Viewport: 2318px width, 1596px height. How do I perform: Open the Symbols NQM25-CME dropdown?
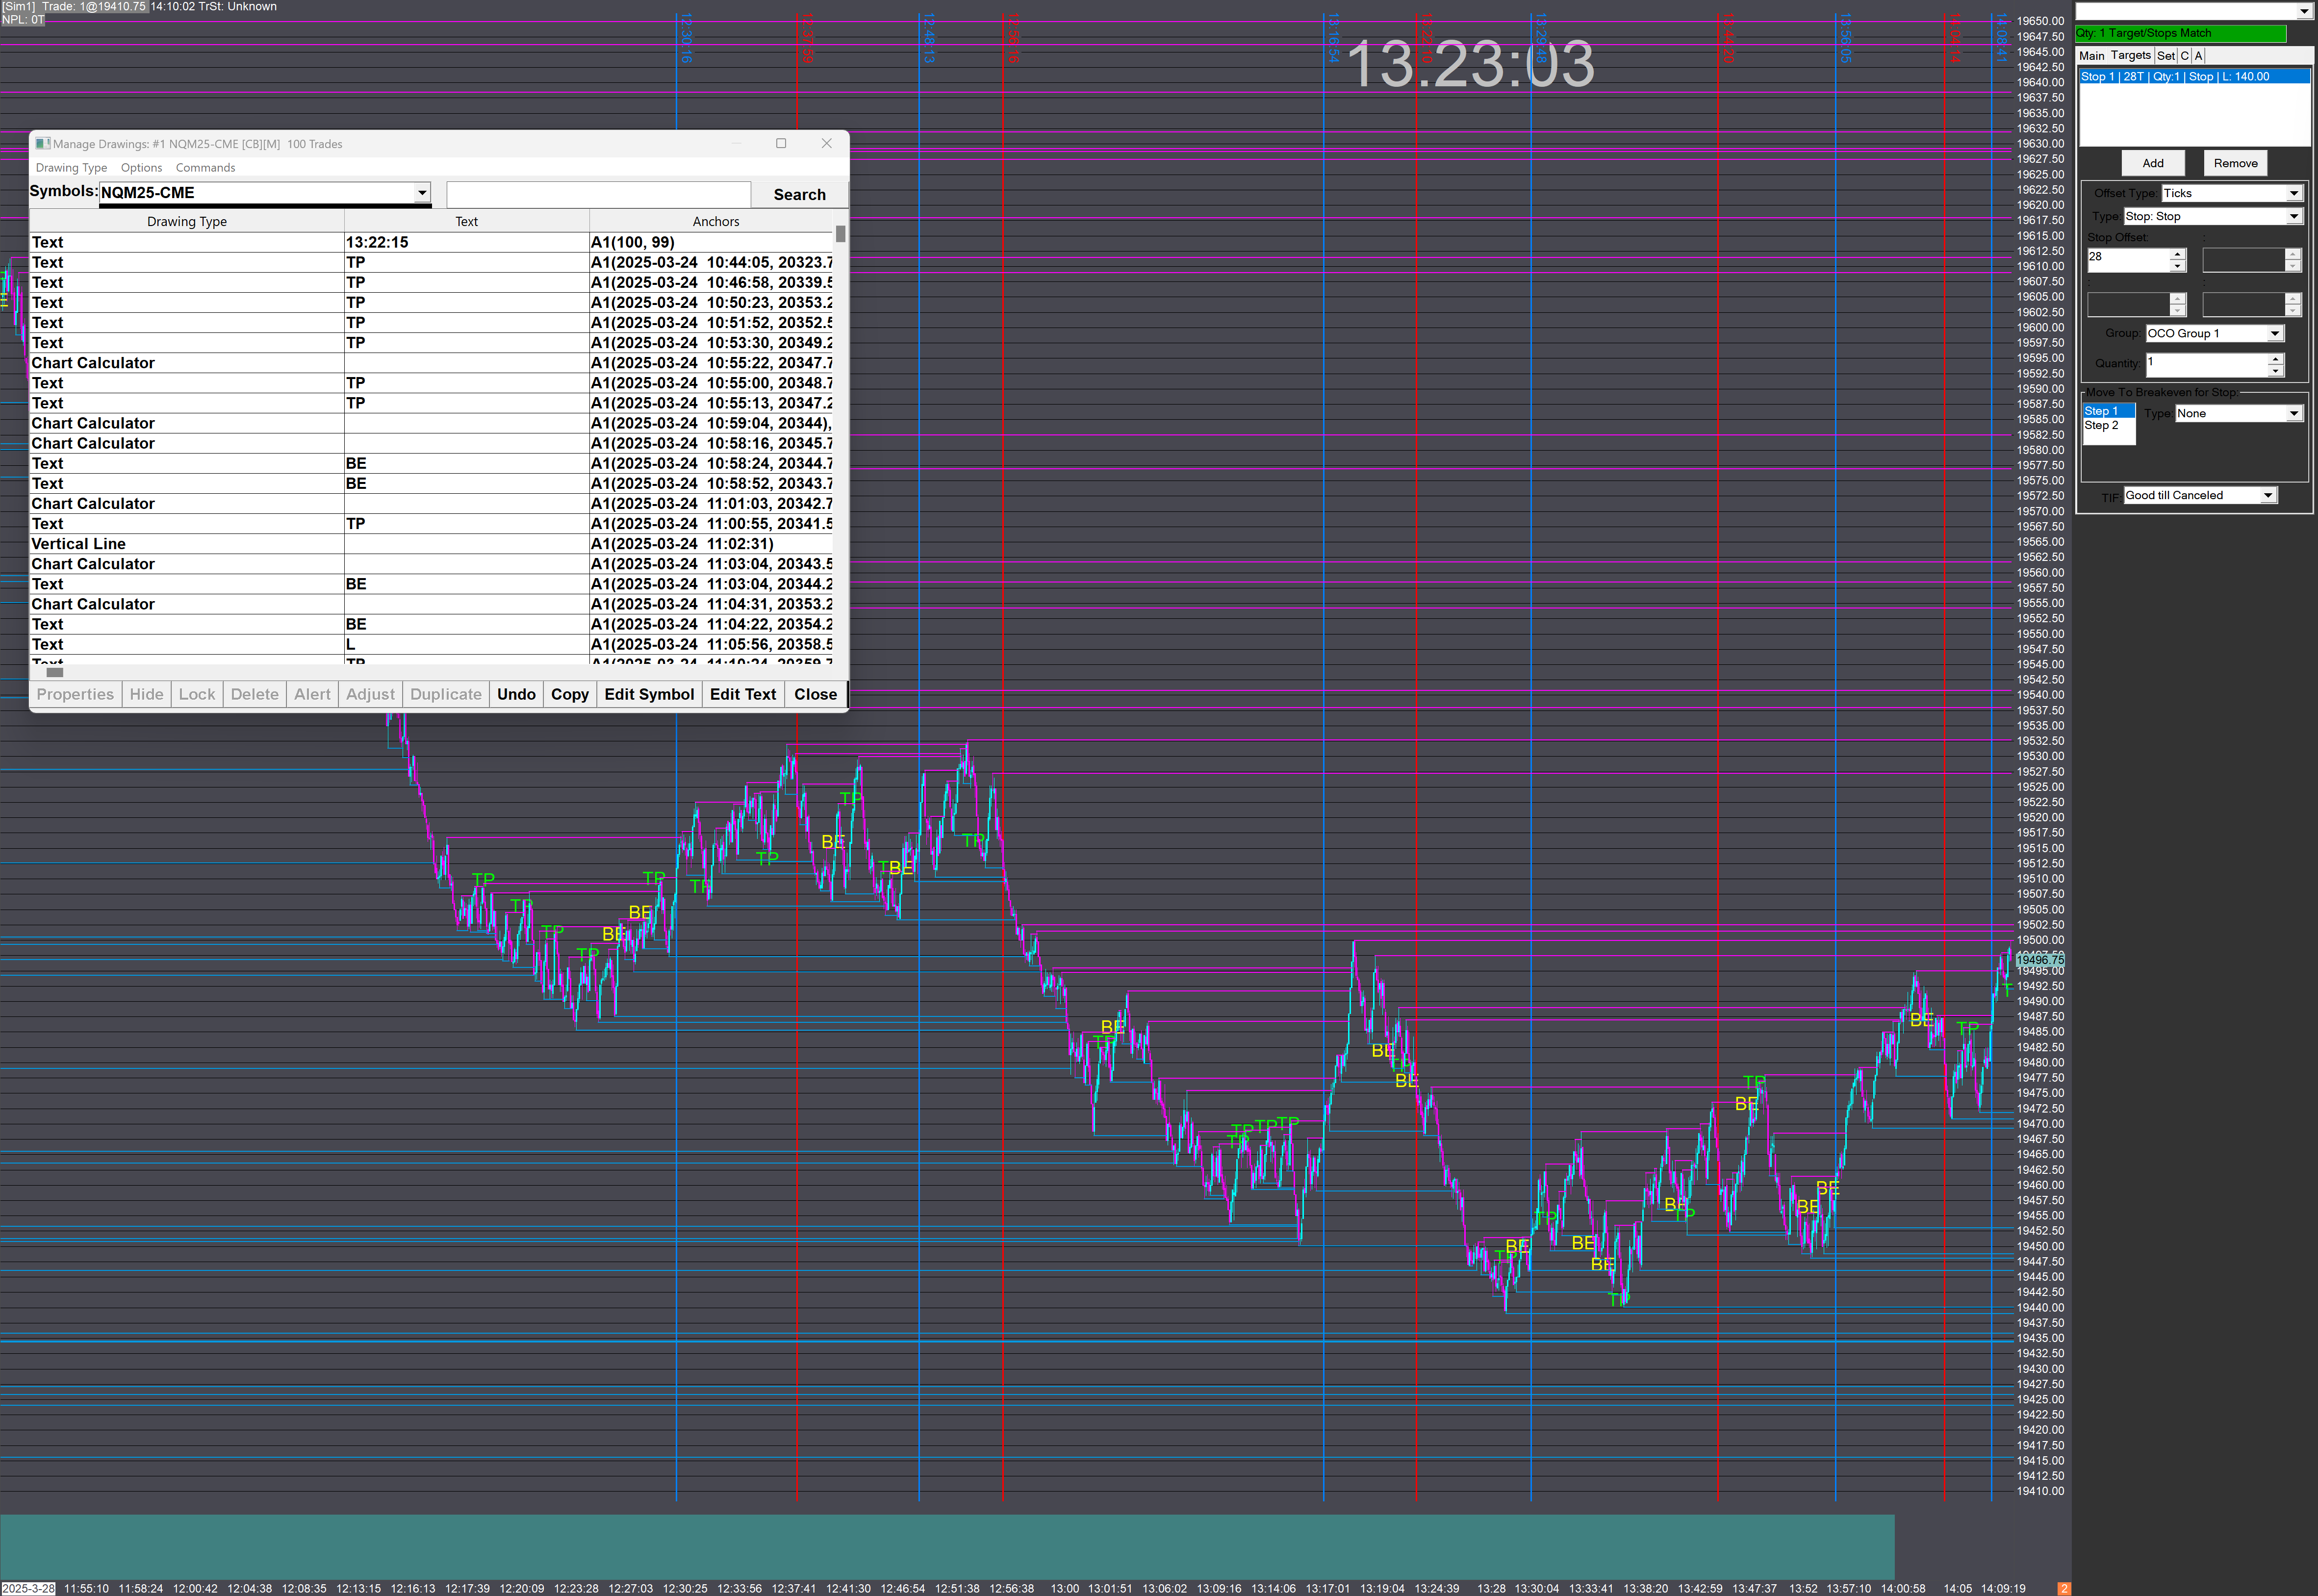click(x=422, y=192)
